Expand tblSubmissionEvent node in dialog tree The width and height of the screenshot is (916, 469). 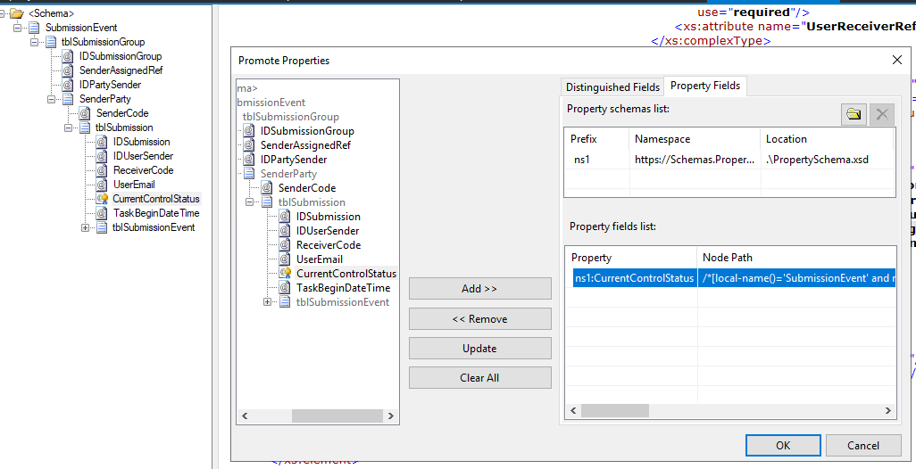click(x=268, y=301)
